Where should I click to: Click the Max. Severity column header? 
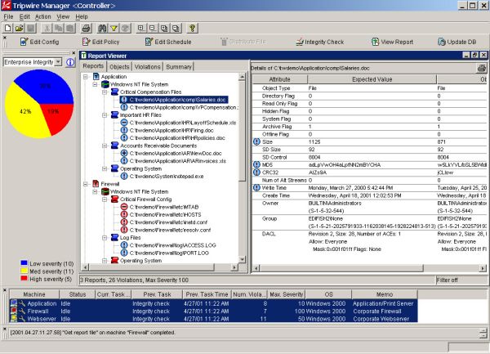[287, 294]
